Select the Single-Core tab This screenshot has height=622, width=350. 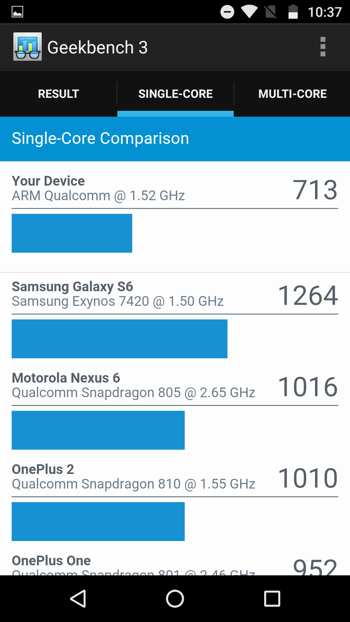pyautogui.click(x=175, y=94)
